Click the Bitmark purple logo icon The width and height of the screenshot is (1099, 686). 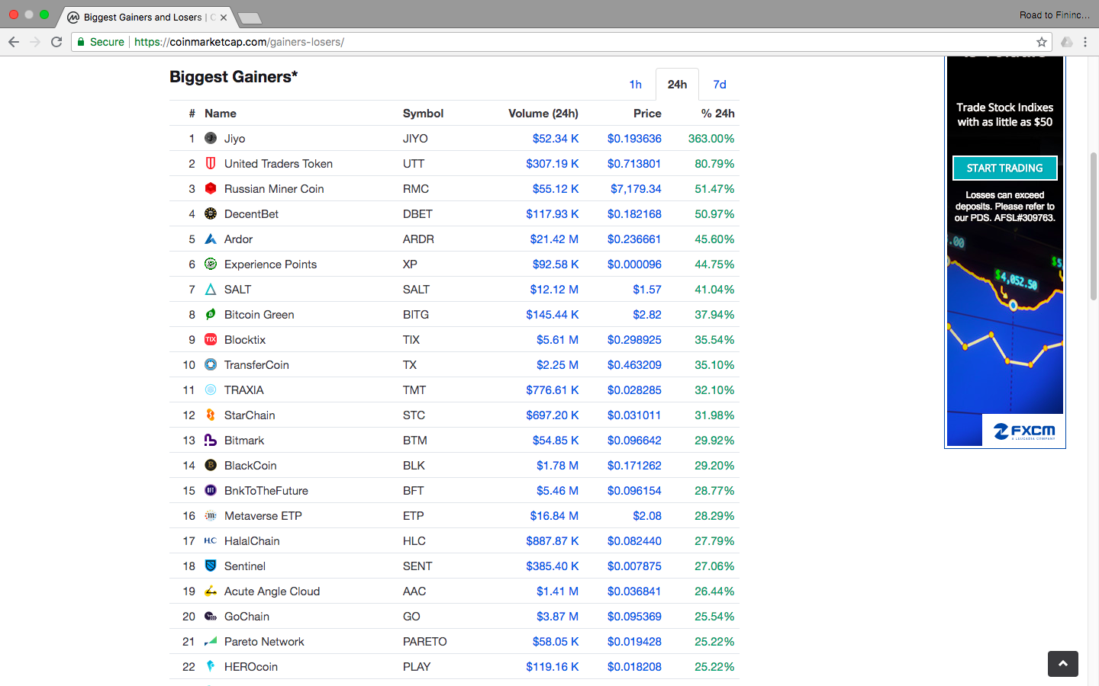coord(211,440)
